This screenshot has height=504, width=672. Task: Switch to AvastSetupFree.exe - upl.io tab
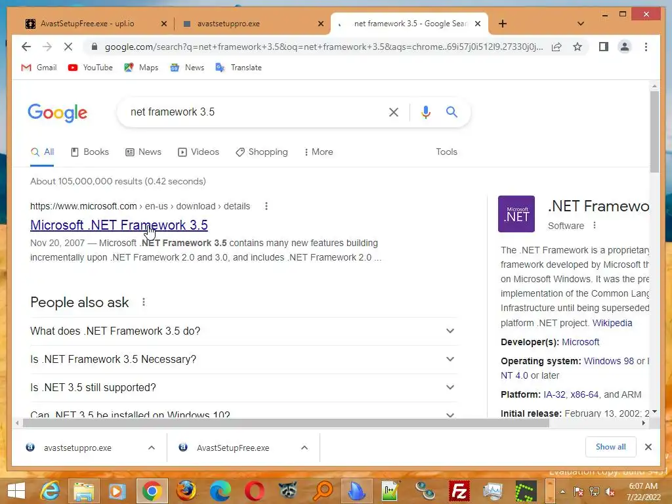(95, 24)
